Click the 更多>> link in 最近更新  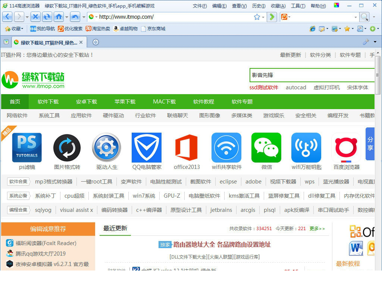[317, 229]
